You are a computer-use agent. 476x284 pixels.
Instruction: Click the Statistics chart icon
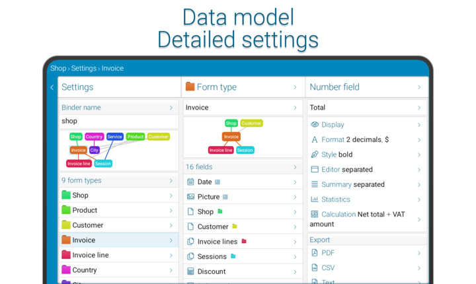(x=315, y=199)
